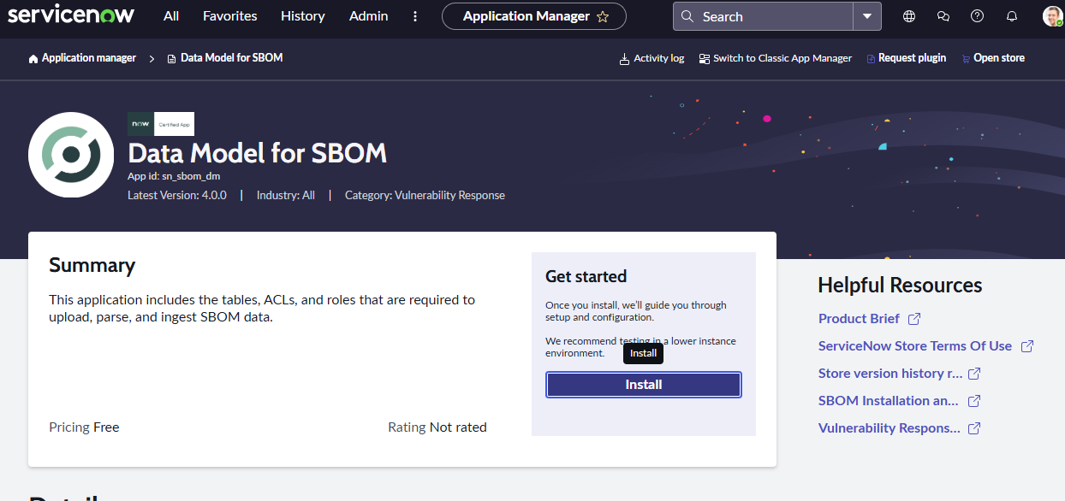Click the Activity log download icon
Screen dimensions: 1065x501
(624, 59)
